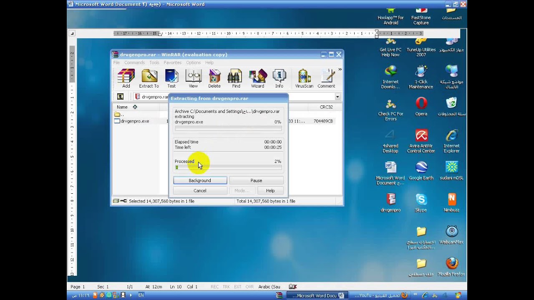
Task: Select the parent folder '..' row
Action: (119, 114)
